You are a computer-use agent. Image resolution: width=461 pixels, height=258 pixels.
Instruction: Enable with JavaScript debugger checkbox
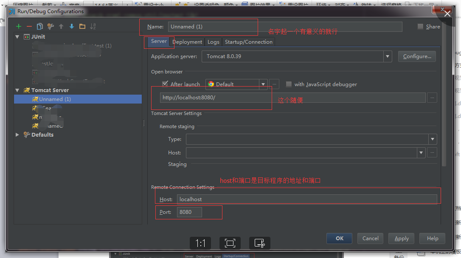point(289,84)
